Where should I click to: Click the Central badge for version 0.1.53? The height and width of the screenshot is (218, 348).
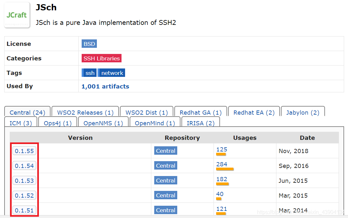click(x=166, y=181)
